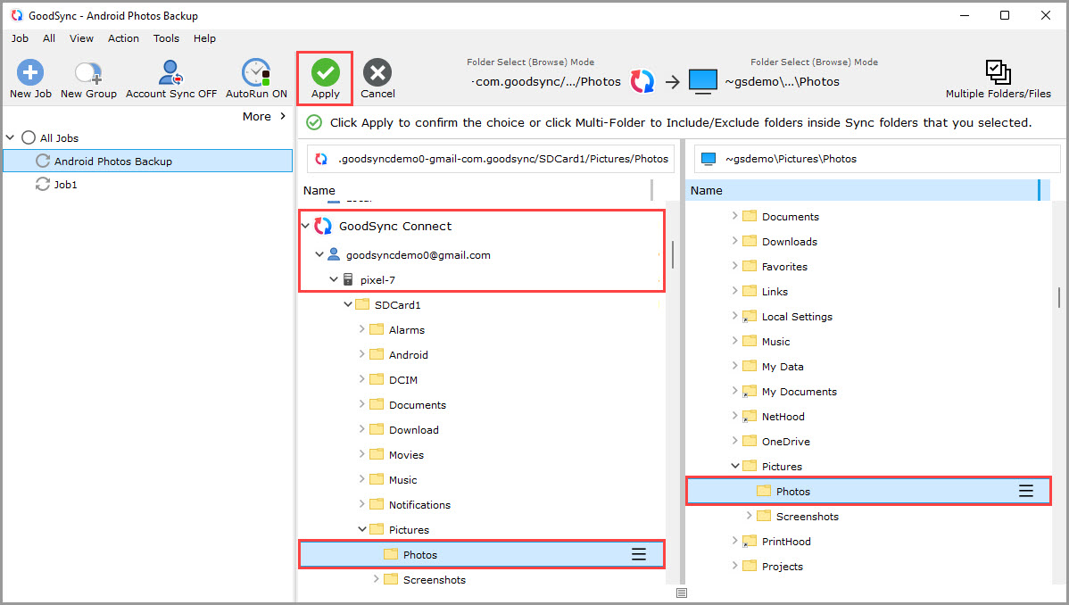Select left Screenshots folder under SDCard1 Pictures

click(435, 580)
